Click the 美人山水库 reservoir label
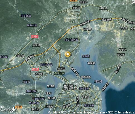 pos(72,40)
